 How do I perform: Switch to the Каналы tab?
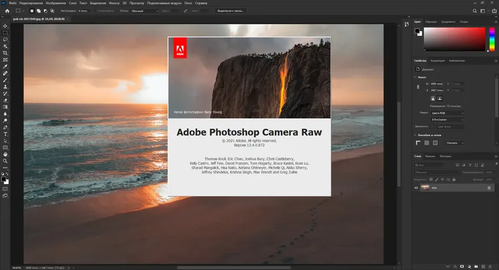(430, 156)
